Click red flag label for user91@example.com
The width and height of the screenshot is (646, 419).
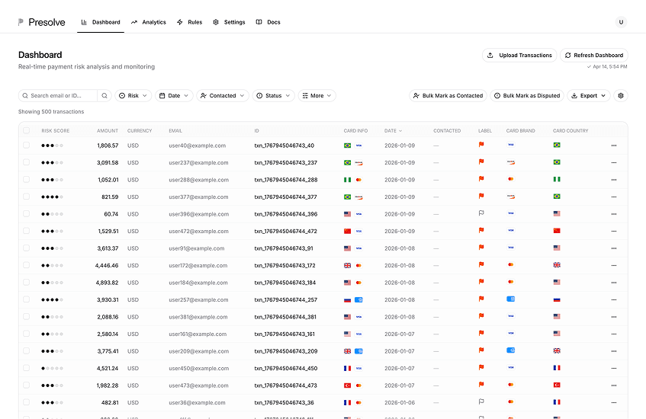(x=480, y=248)
